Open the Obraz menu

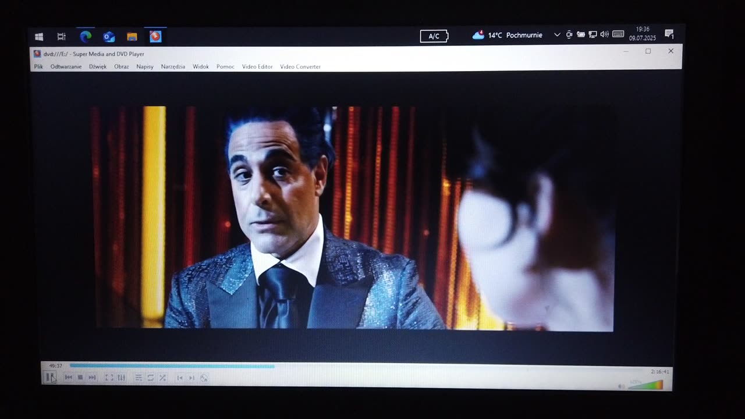(122, 66)
